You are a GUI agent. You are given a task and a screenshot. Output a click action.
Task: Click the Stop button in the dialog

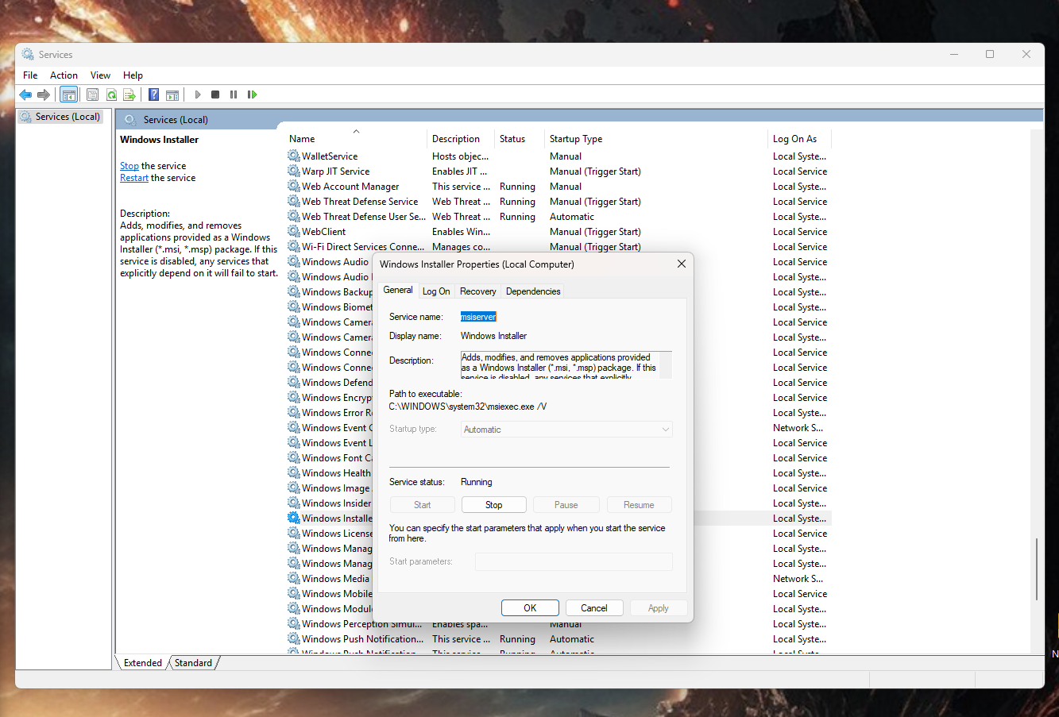(x=493, y=505)
